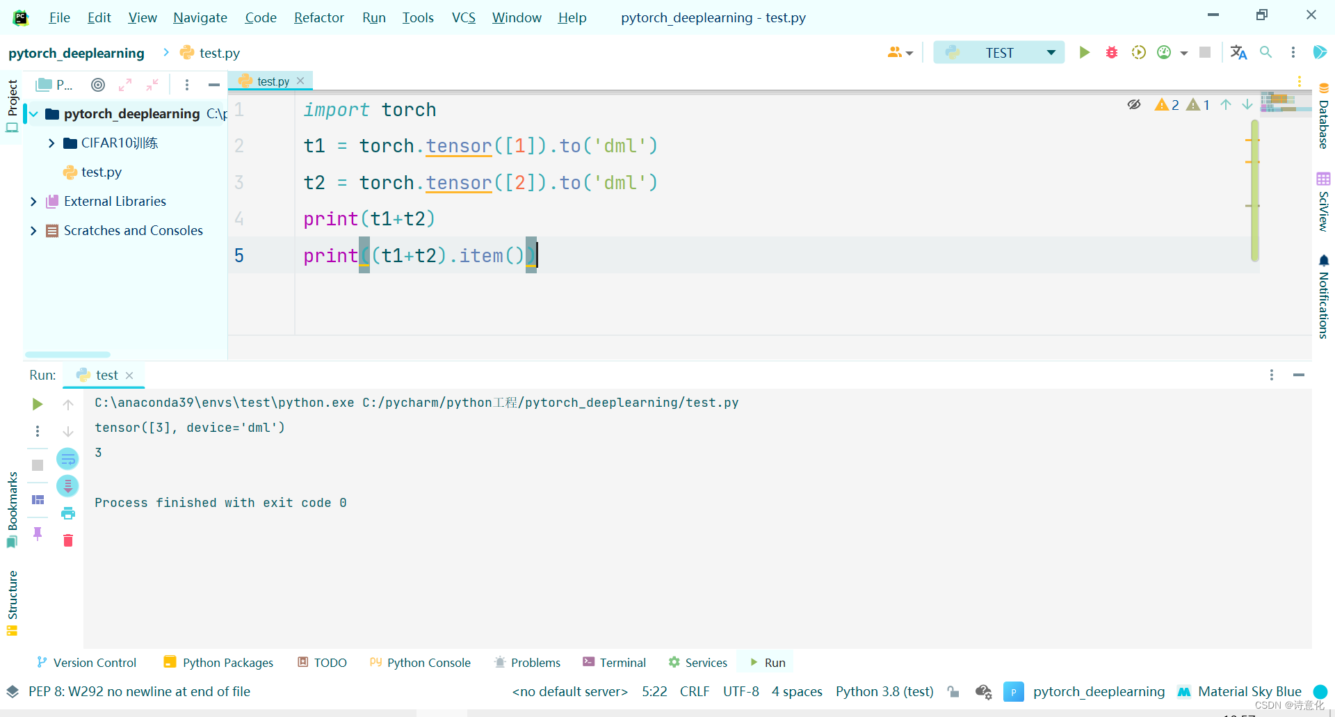Open Search Everywhere with magnifier icon
This screenshot has width=1335, height=717.
(x=1266, y=52)
